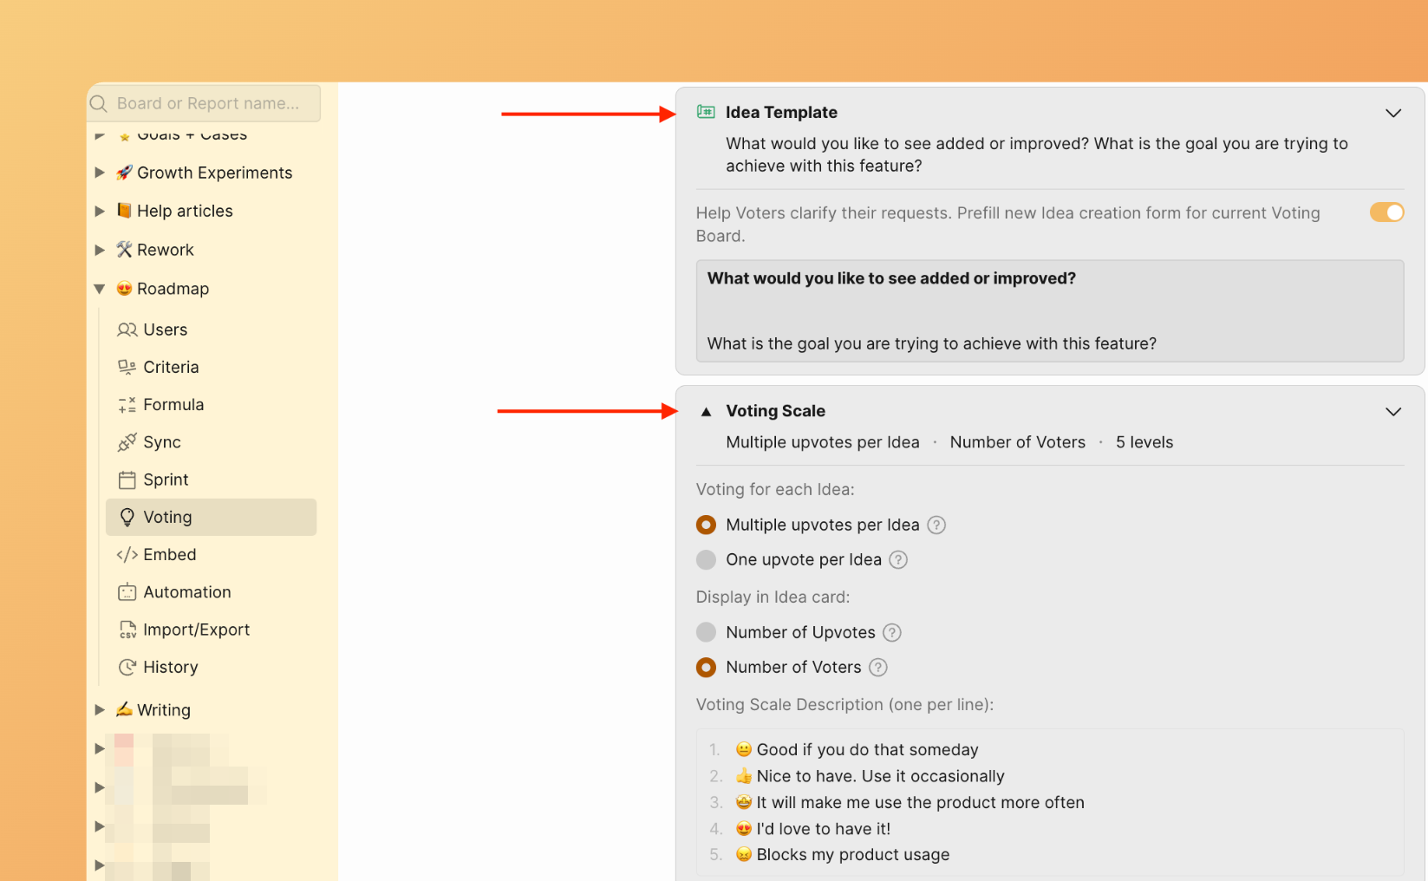Viewport: 1428px width, 881px height.
Task: Switch to the Criteria section
Action: click(x=171, y=367)
